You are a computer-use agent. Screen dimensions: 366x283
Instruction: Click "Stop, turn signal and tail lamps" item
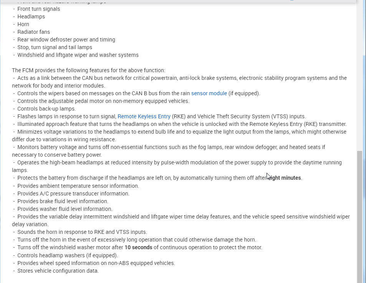[x=55, y=47]
